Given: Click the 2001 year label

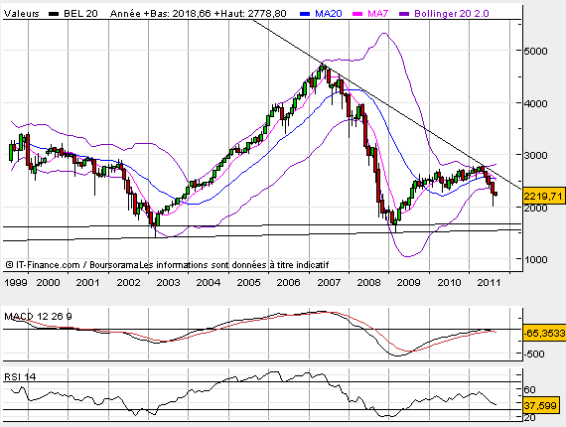Looking at the screenshot, I should click(87, 283).
